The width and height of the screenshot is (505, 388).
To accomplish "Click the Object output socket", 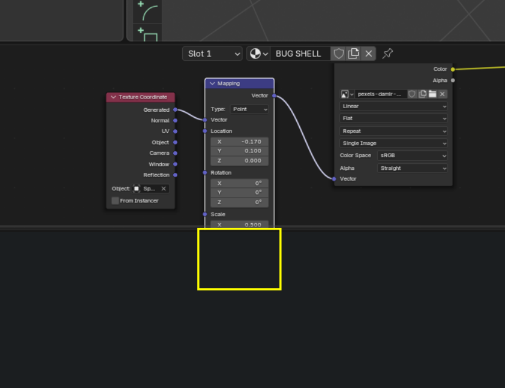I will pos(175,142).
